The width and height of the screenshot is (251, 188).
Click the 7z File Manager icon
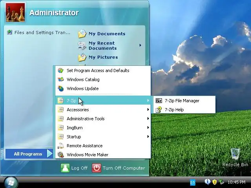tap(159, 101)
